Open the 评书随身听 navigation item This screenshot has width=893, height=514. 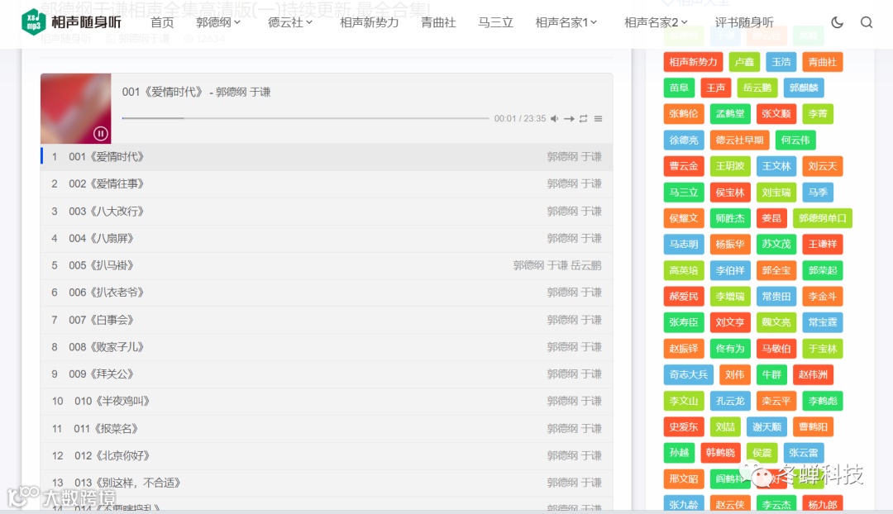744,22
